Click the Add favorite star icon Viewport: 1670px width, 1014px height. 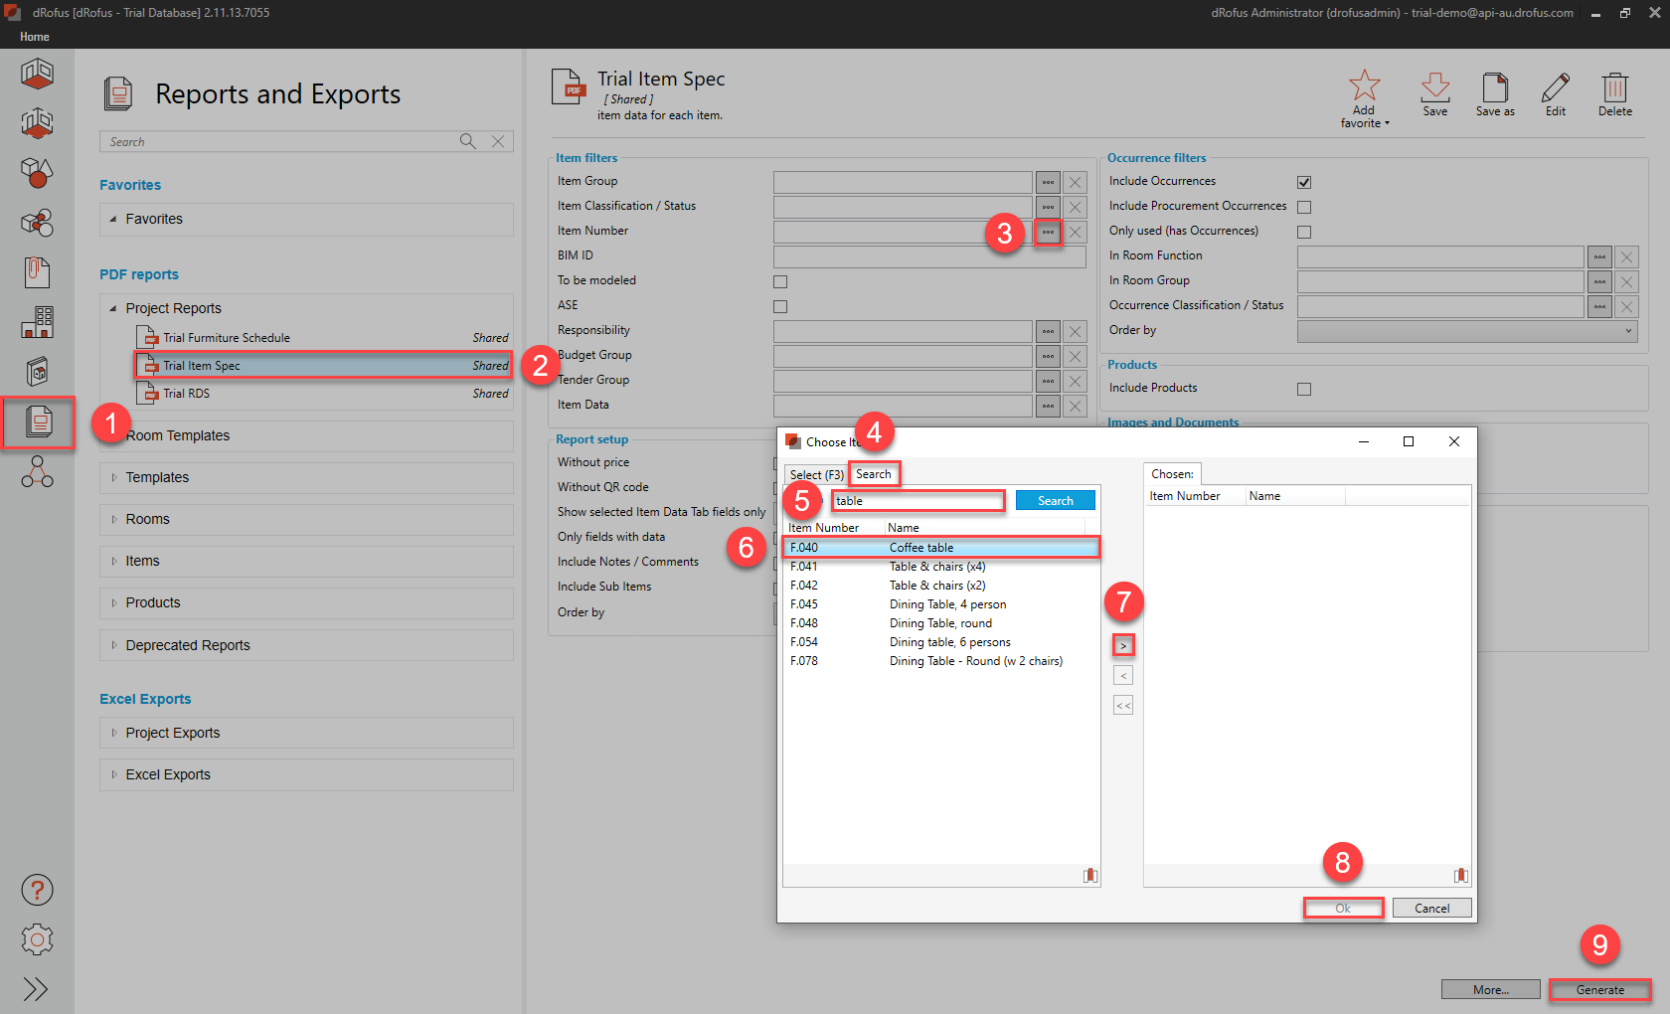[x=1364, y=86]
